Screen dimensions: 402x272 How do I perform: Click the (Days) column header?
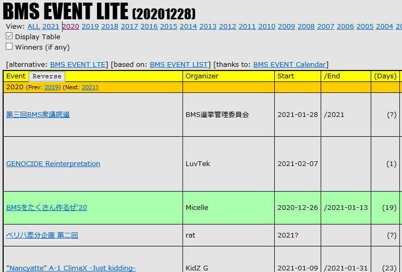pyautogui.click(x=385, y=76)
